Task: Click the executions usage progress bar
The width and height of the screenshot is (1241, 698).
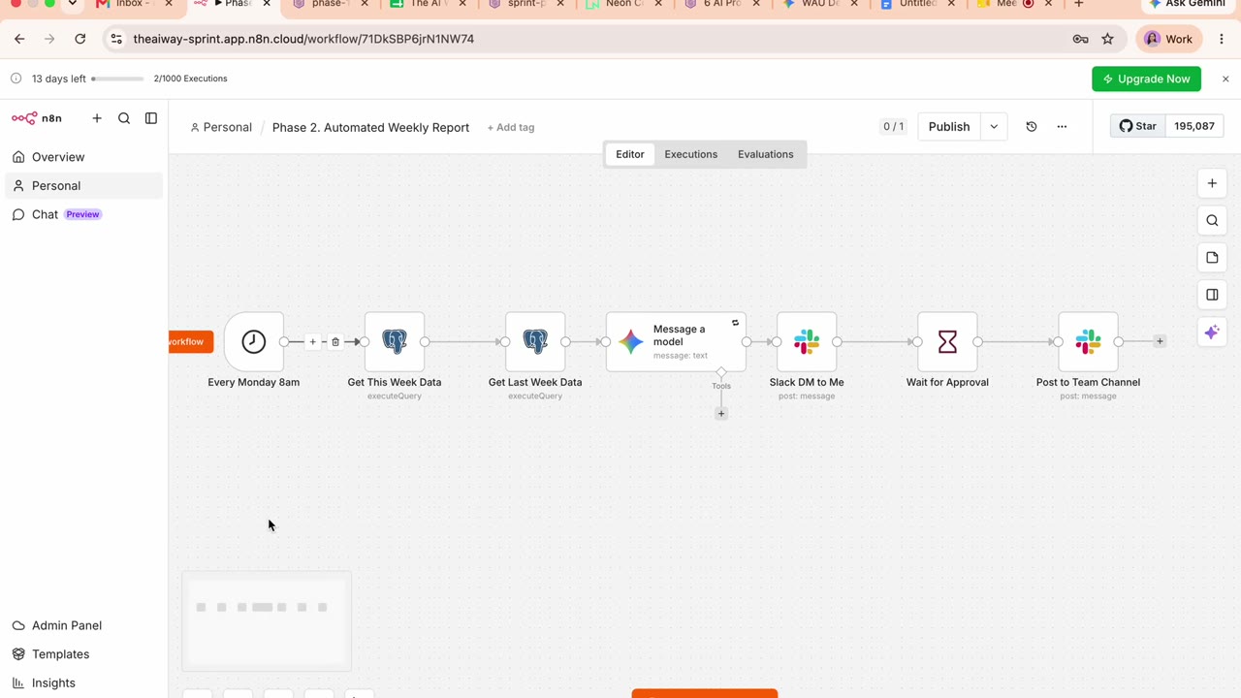Action: [x=118, y=79]
